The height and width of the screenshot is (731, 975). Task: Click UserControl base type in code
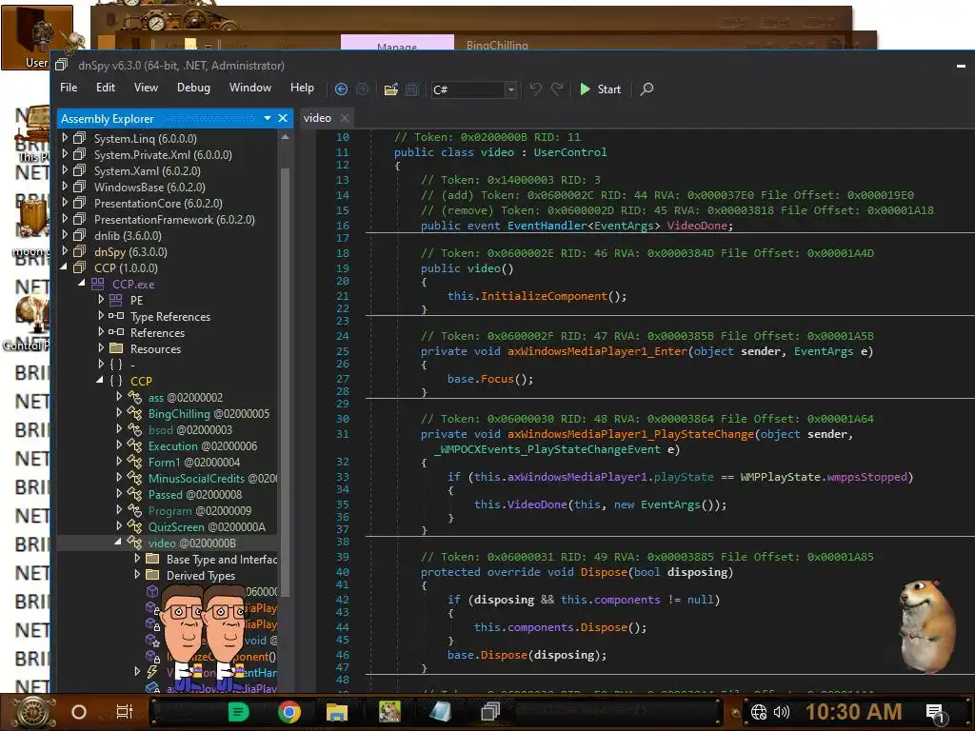tap(569, 152)
